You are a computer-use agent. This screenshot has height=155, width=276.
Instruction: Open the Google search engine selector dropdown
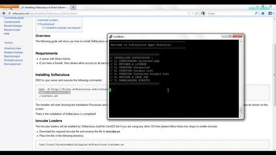tap(204, 13)
